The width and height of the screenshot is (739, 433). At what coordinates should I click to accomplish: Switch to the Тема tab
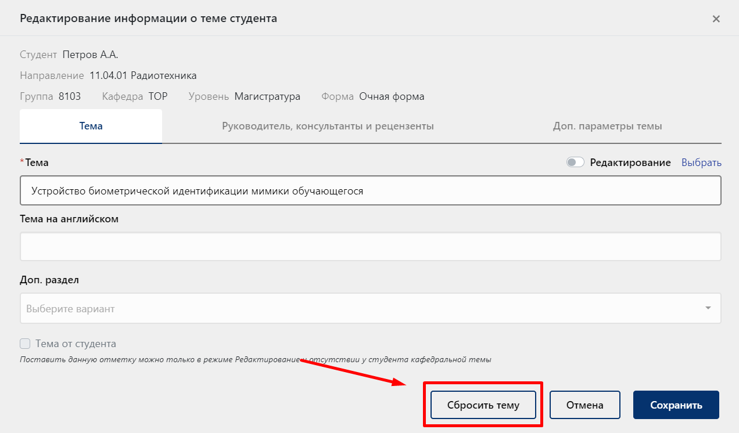point(91,126)
